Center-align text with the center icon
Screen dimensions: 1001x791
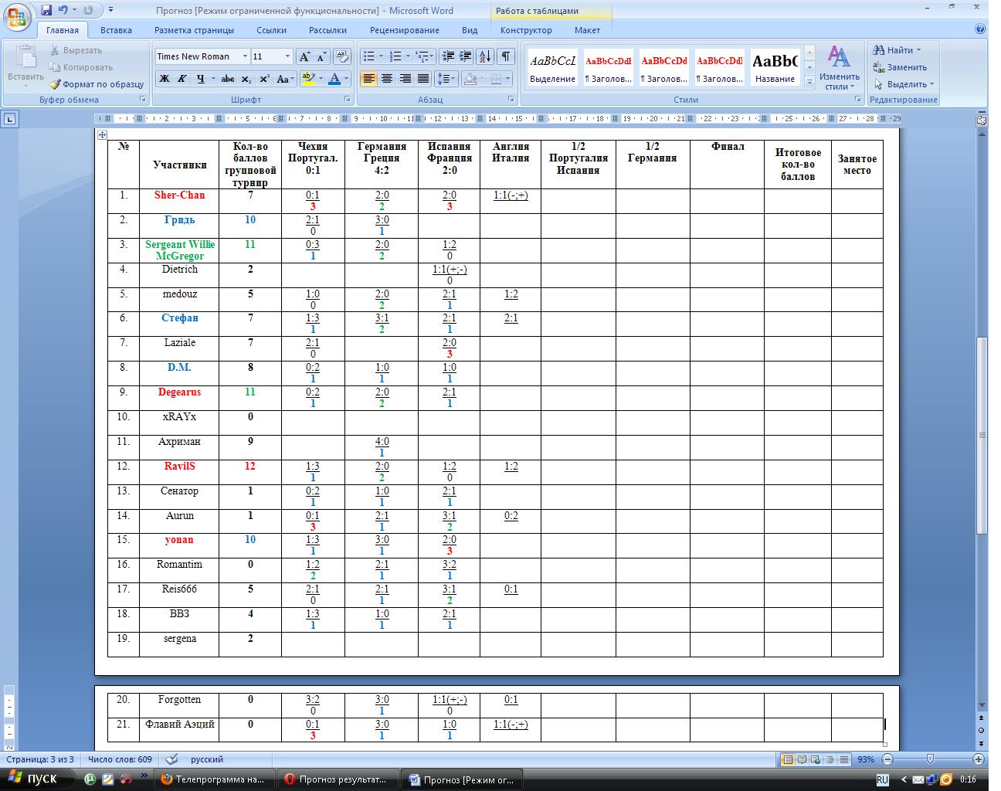click(x=387, y=79)
